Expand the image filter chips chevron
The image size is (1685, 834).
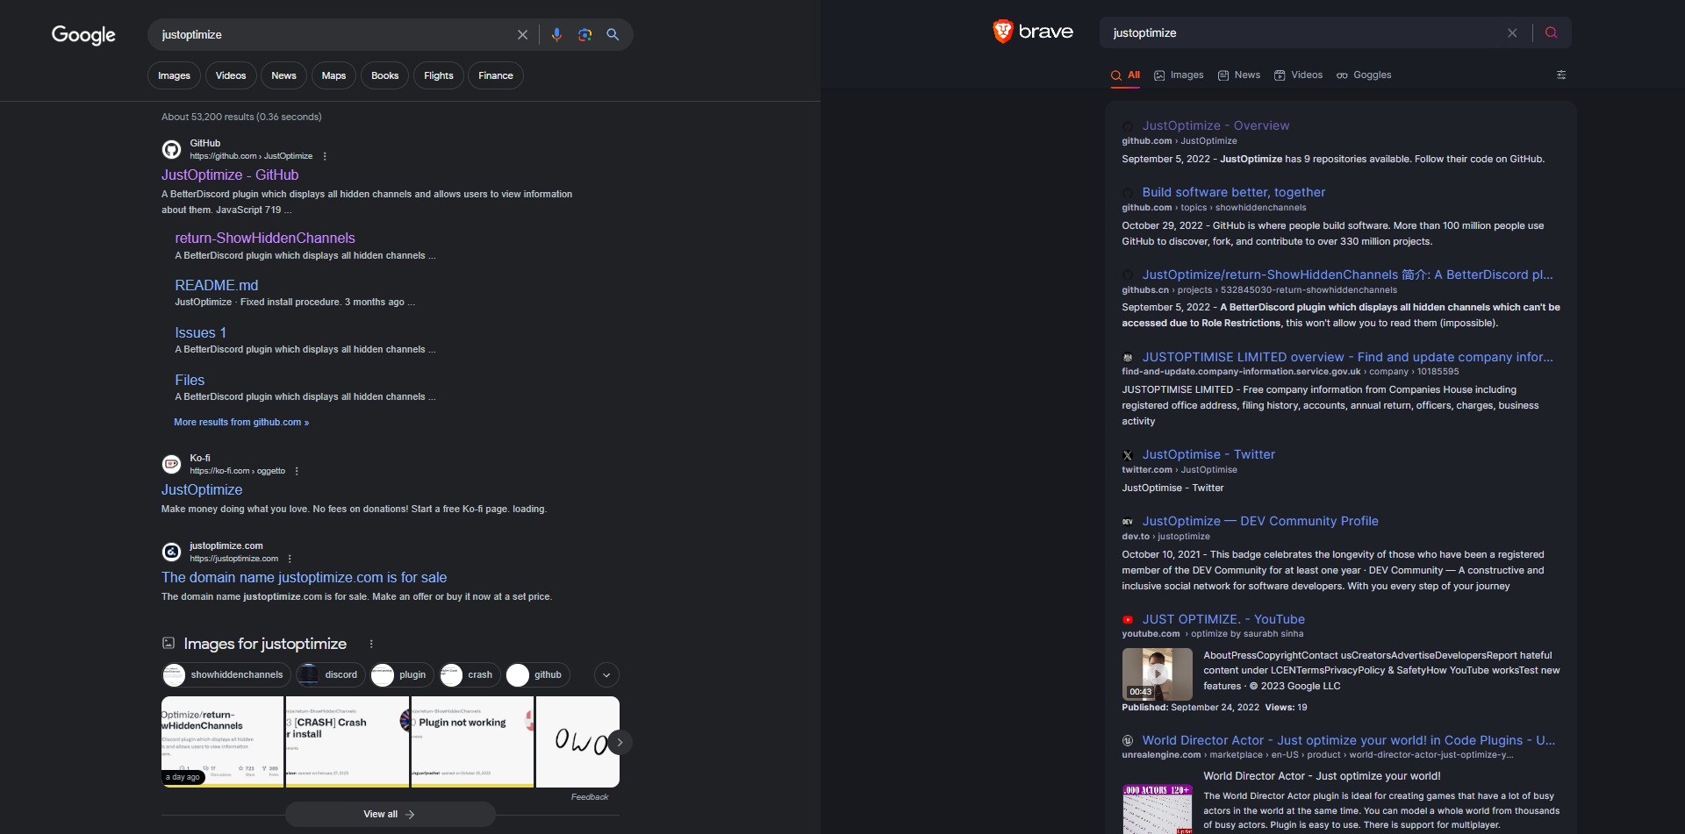[606, 674]
